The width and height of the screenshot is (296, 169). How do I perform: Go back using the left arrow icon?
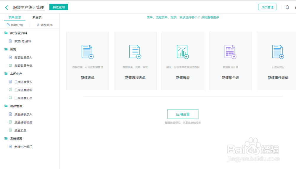click(7, 8)
